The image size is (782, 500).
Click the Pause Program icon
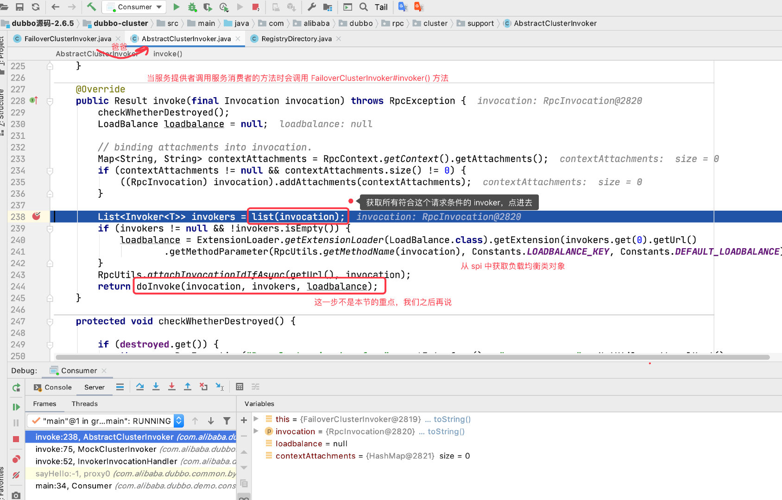tap(16, 423)
